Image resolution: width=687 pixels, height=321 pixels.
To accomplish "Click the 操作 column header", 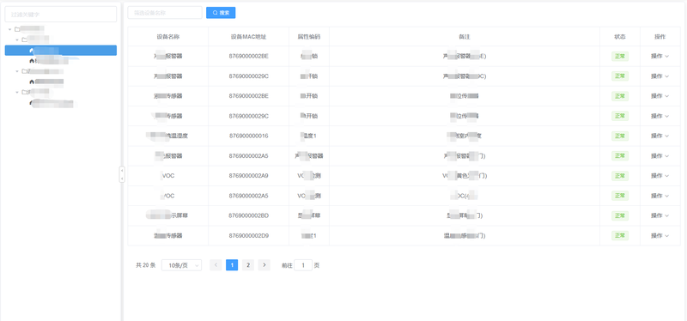I will coord(660,37).
